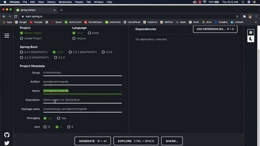Open the Gmail bookmark
The image size is (260, 146).
click(194, 22)
